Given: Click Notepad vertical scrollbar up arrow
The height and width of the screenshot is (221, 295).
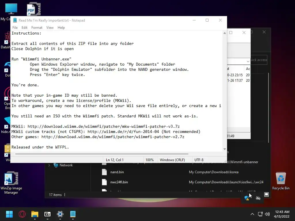Looking at the screenshot, I should point(225,33).
